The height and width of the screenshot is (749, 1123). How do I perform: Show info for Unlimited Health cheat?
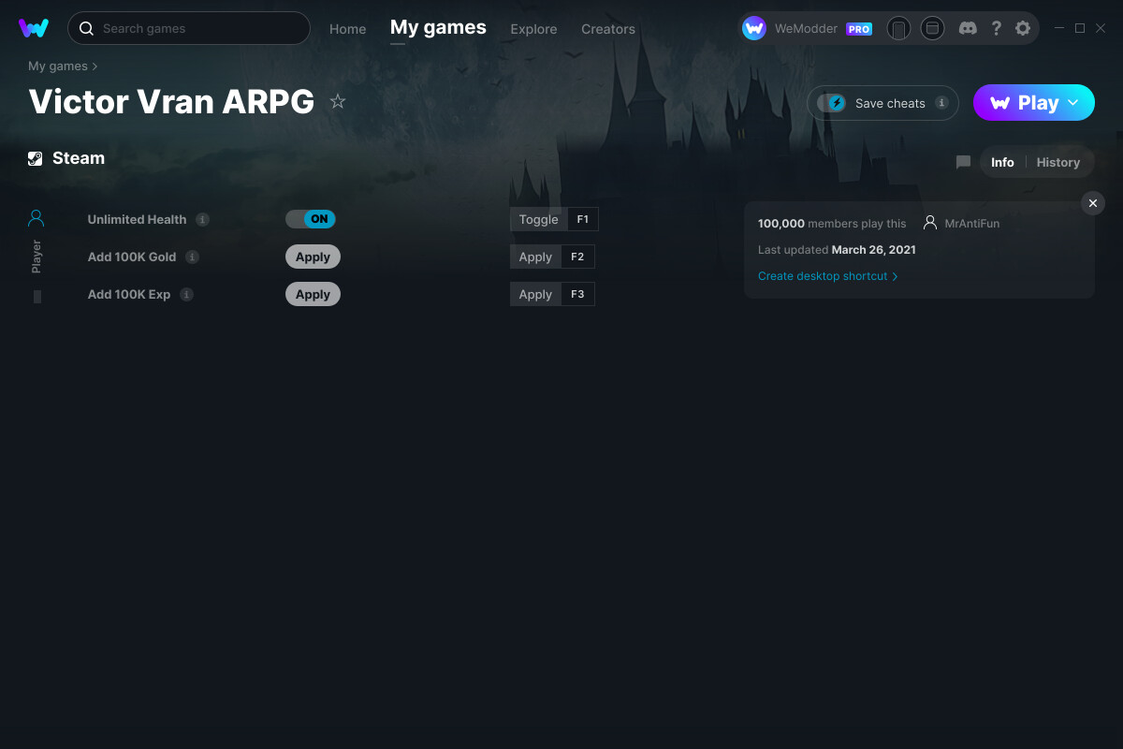(x=203, y=219)
